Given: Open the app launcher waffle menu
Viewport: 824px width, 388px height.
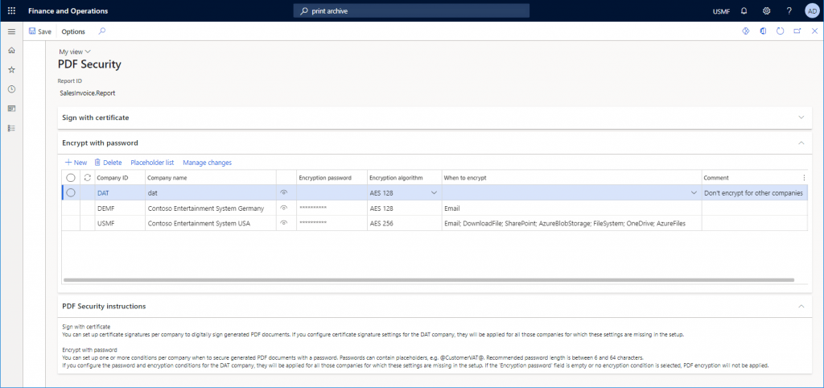Looking at the screenshot, I should 11,10.
